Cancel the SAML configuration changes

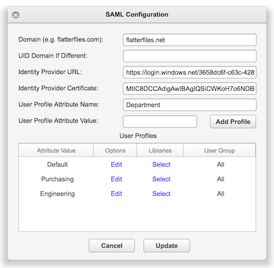(x=112, y=246)
